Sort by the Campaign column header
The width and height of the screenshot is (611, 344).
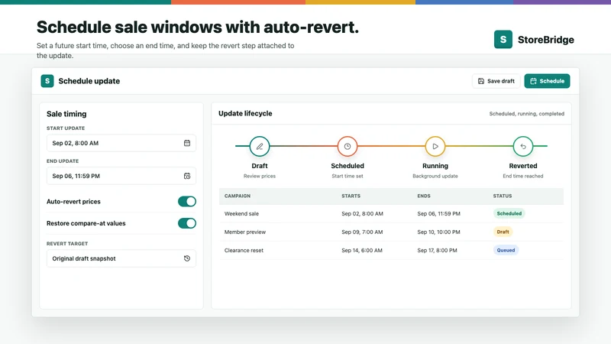pyautogui.click(x=238, y=196)
